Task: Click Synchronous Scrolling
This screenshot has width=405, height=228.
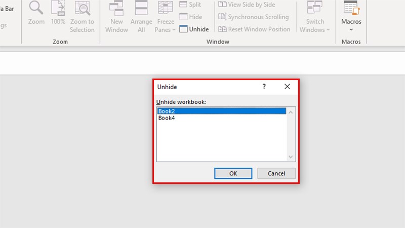Action: [254, 17]
